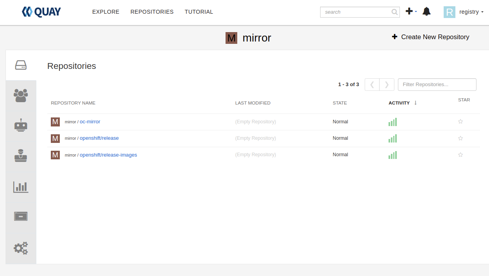Screen dimensions: 489x276
Task: Open the openshift/release repository link
Action: [99, 138]
